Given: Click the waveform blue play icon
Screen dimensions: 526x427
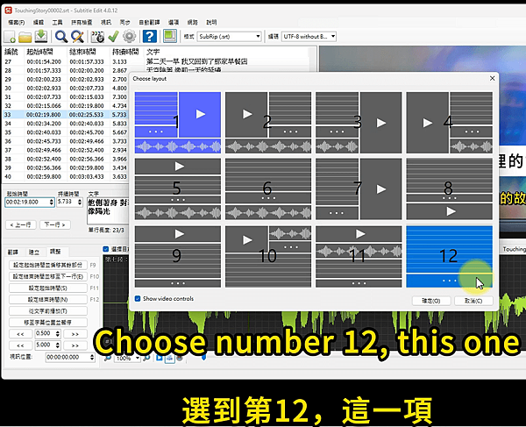Looking at the screenshot, I should [160, 358].
